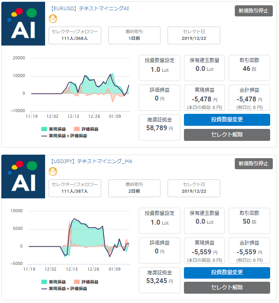Click the robot face icon under USDJPY title
Screen dimensions: 279x303
coord(53,171)
